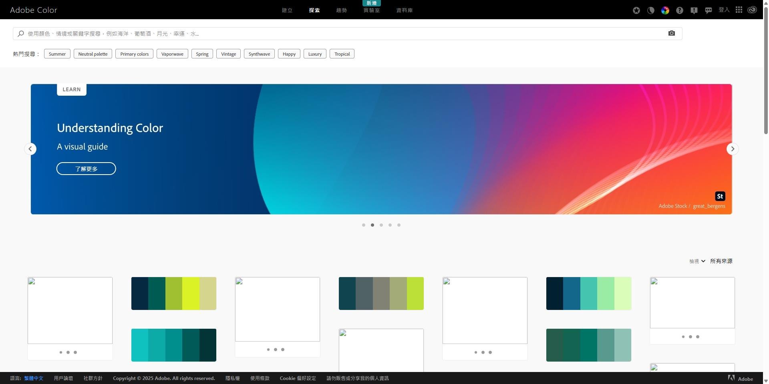Change language via 繁體中文 link
769x384 pixels.
pos(34,378)
